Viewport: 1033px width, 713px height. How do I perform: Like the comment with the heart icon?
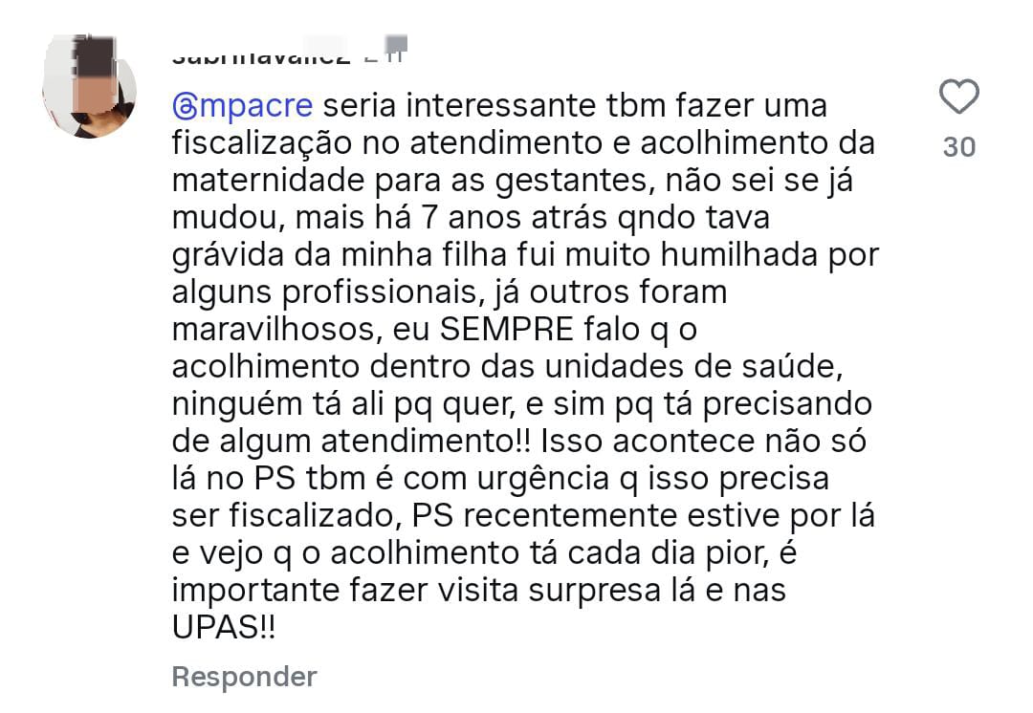point(959,97)
